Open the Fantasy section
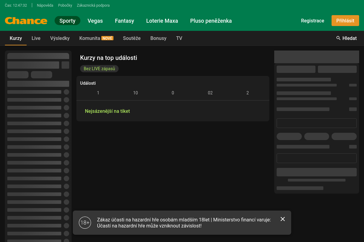The height and width of the screenshot is (242, 364). click(x=124, y=21)
